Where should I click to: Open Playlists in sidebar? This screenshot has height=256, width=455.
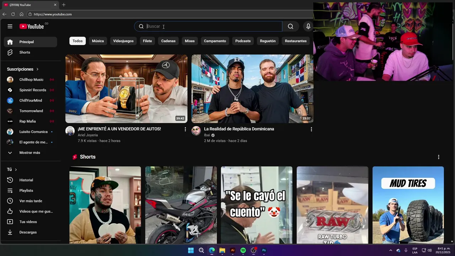[30, 191]
